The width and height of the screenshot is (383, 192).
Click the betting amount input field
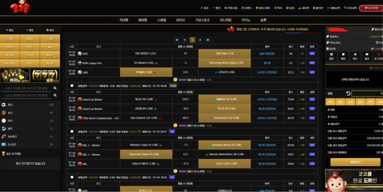pos(367,94)
